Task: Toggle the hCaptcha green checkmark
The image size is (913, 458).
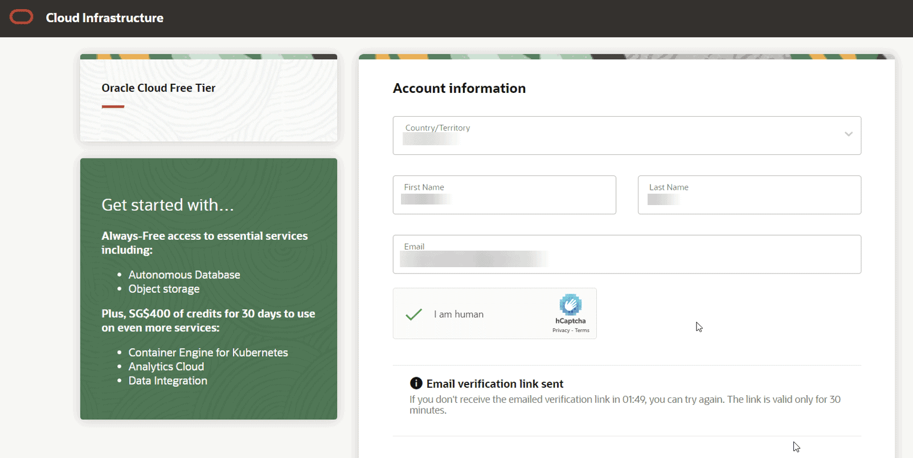Action: 414,314
